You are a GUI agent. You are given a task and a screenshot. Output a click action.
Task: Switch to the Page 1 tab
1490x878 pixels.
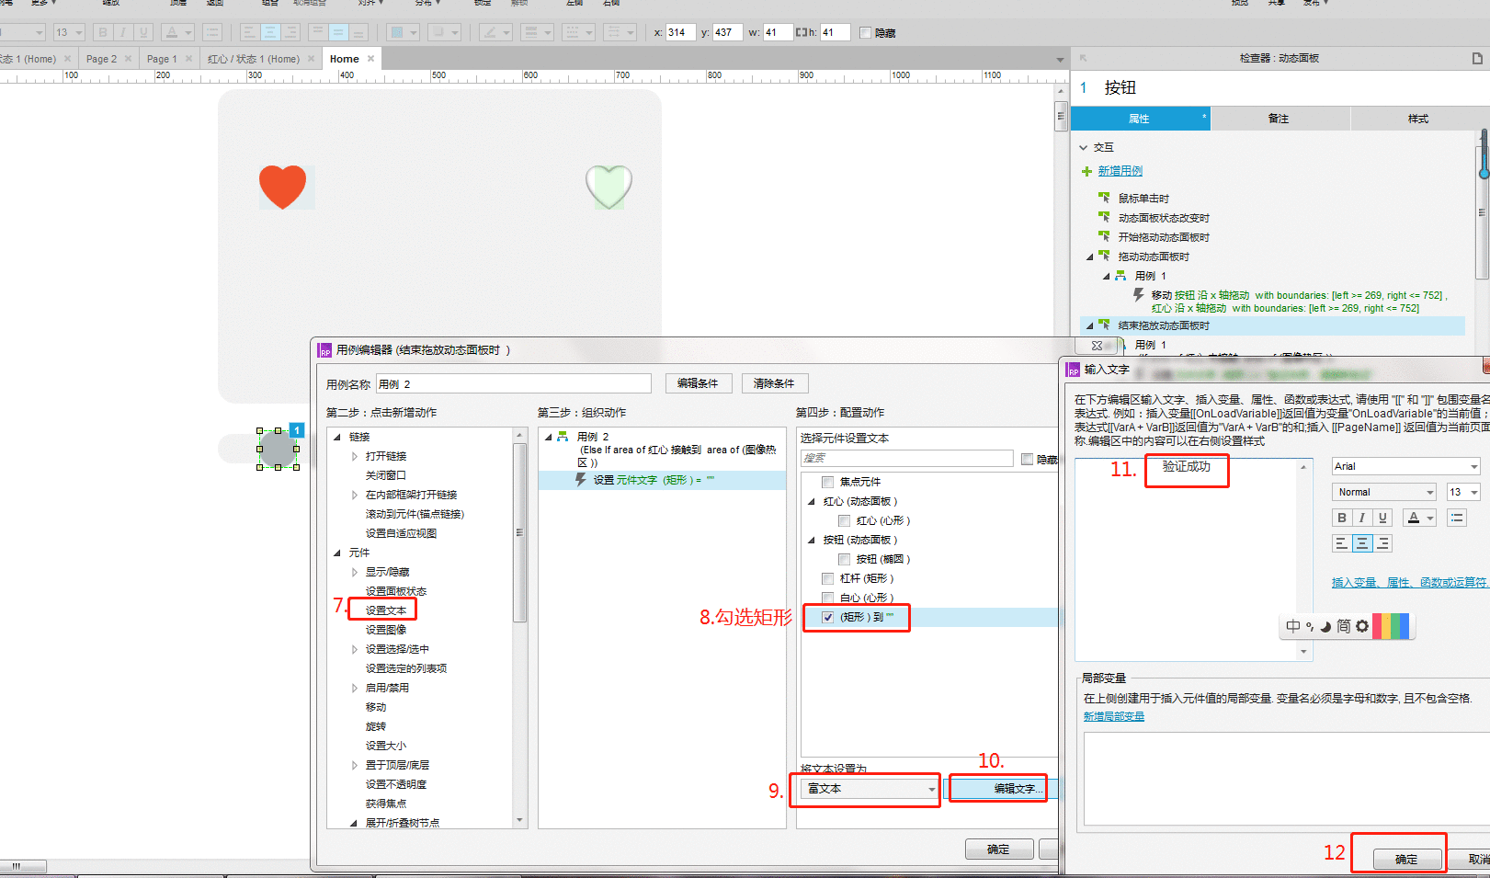pyautogui.click(x=162, y=59)
